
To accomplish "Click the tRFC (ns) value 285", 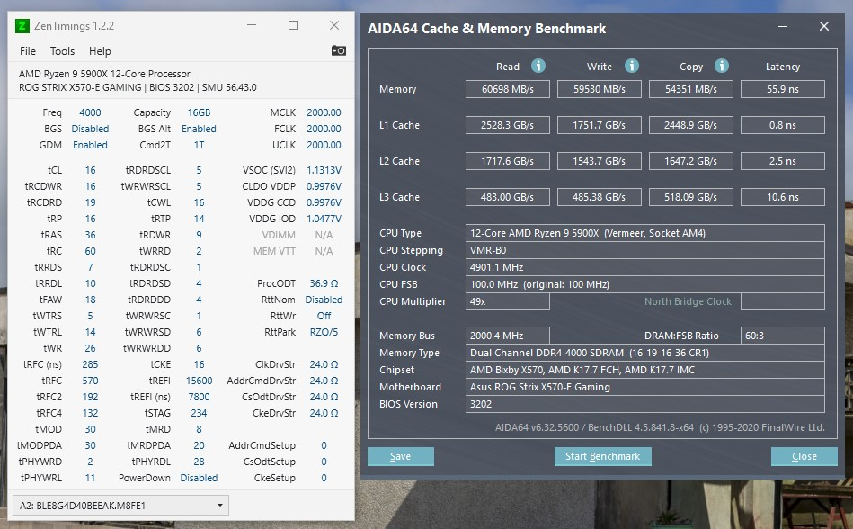I will click(x=90, y=364).
